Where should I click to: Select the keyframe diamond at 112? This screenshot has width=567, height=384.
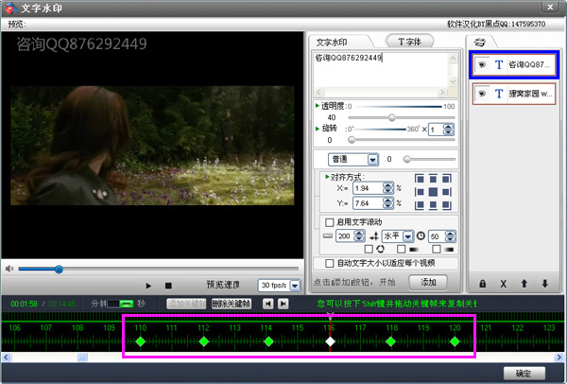[x=204, y=341]
